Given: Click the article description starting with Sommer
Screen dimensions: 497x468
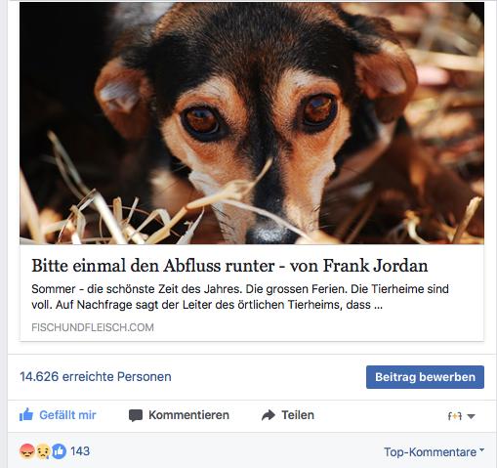Looking at the screenshot, I should [240, 297].
